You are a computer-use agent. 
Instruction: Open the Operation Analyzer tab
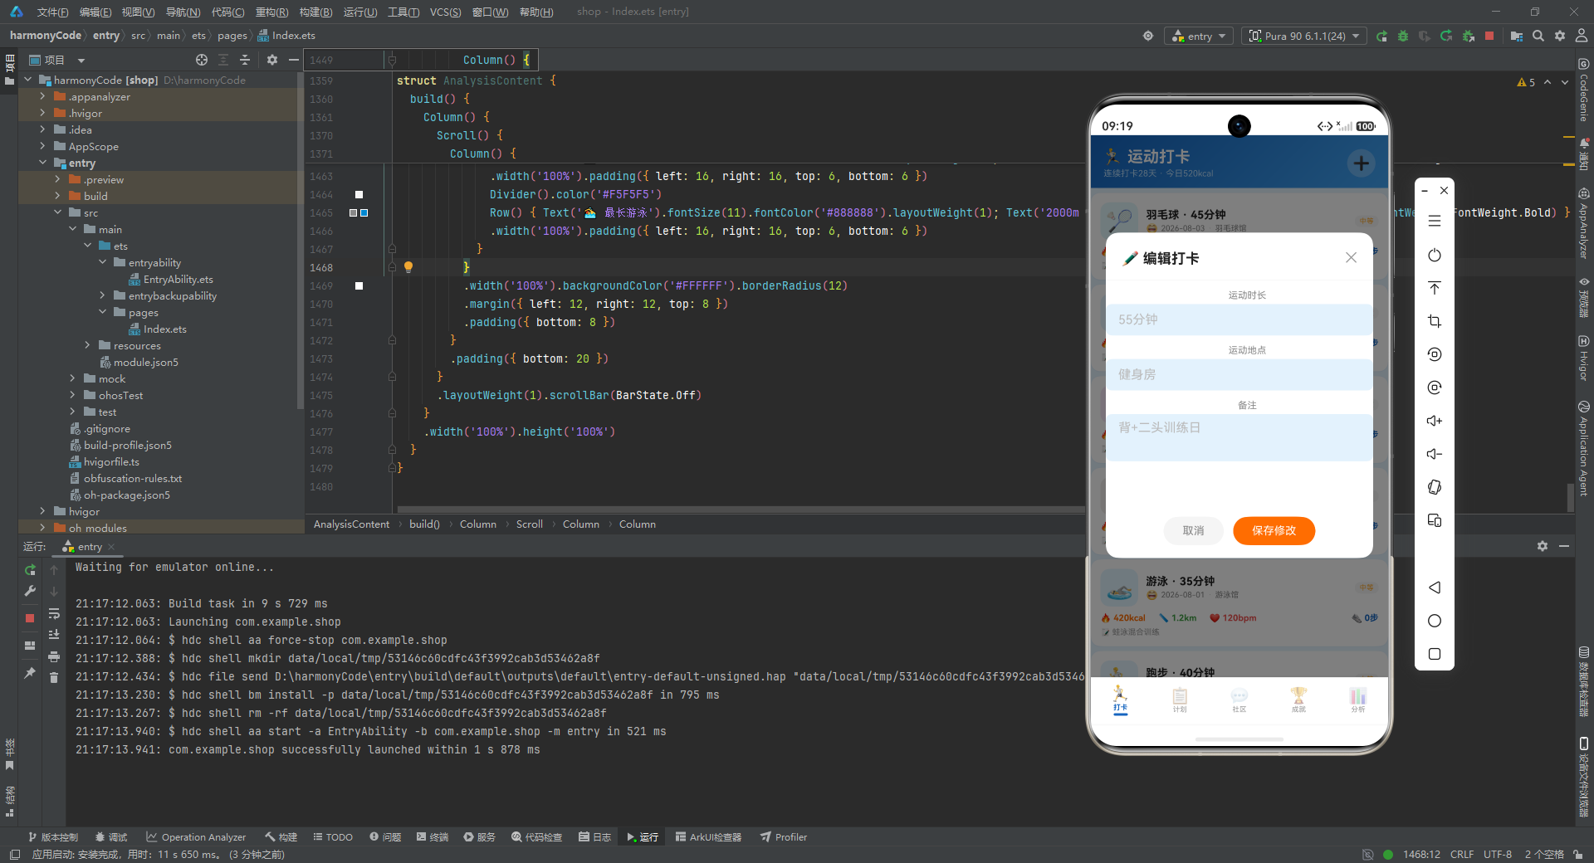point(196,837)
